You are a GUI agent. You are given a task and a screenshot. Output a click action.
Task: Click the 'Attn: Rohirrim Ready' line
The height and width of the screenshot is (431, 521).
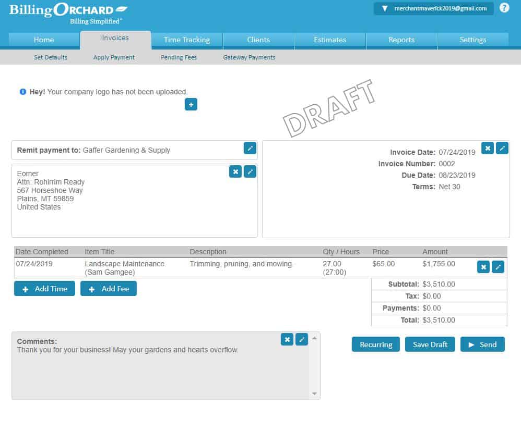pyautogui.click(x=51, y=182)
